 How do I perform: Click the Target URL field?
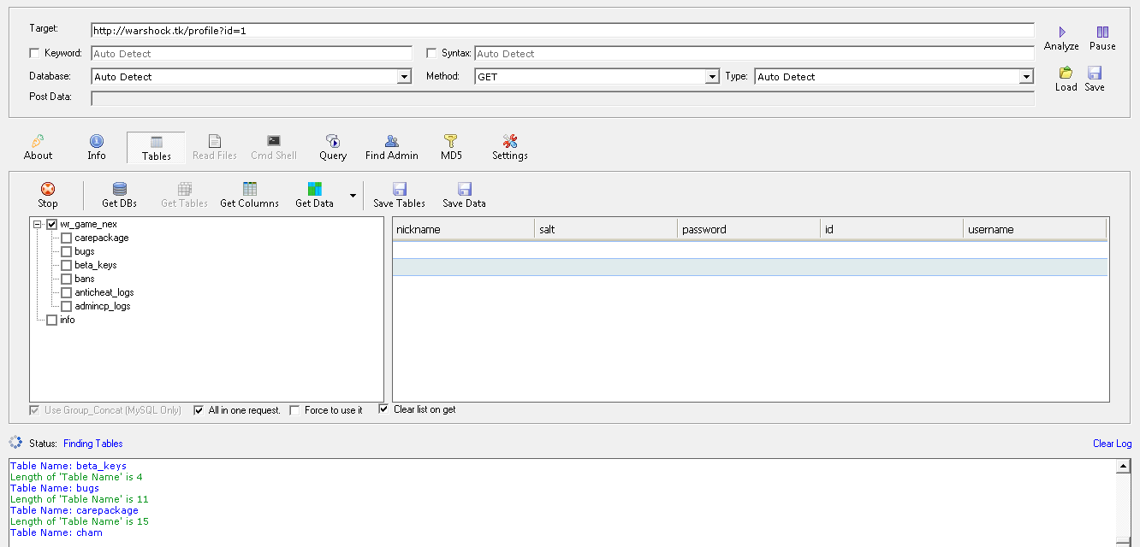(562, 30)
